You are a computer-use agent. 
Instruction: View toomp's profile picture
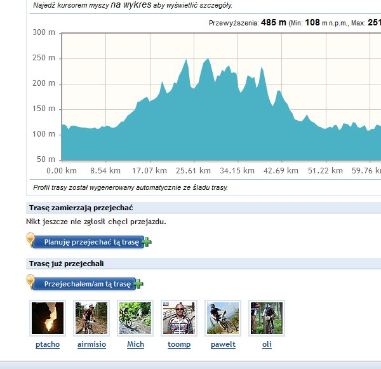pyautogui.click(x=179, y=318)
